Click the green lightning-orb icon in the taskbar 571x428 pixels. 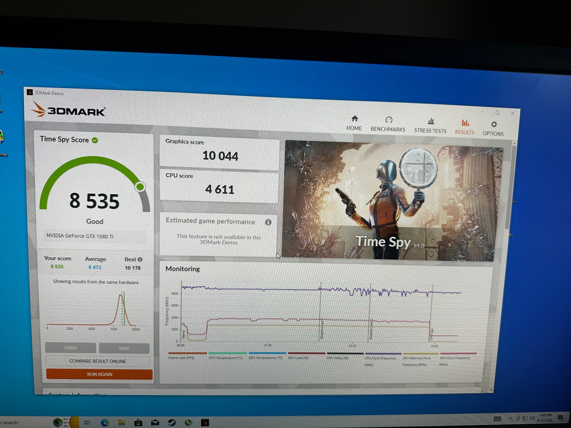pyautogui.click(x=188, y=422)
